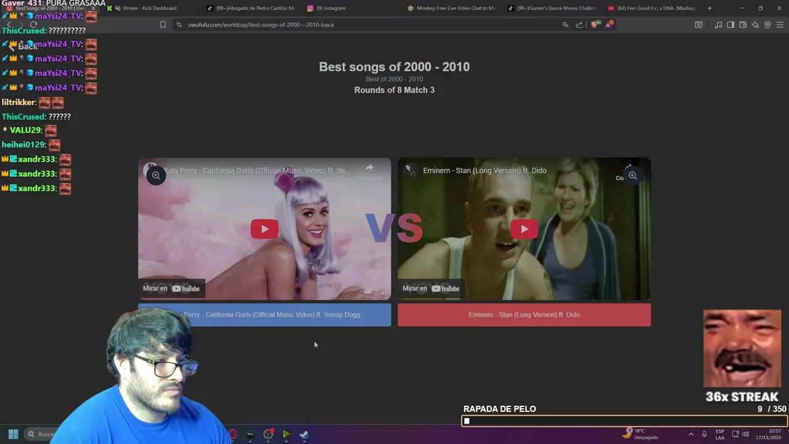Open Steam from the taskbar
This screenshot has width=789, height=444.
click(304, 434)
